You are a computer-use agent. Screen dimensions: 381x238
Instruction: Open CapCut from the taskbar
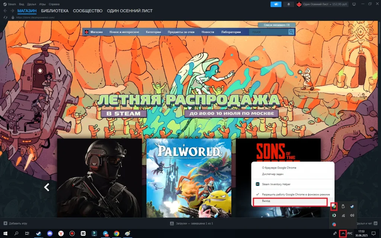click(x=83, y=234)
